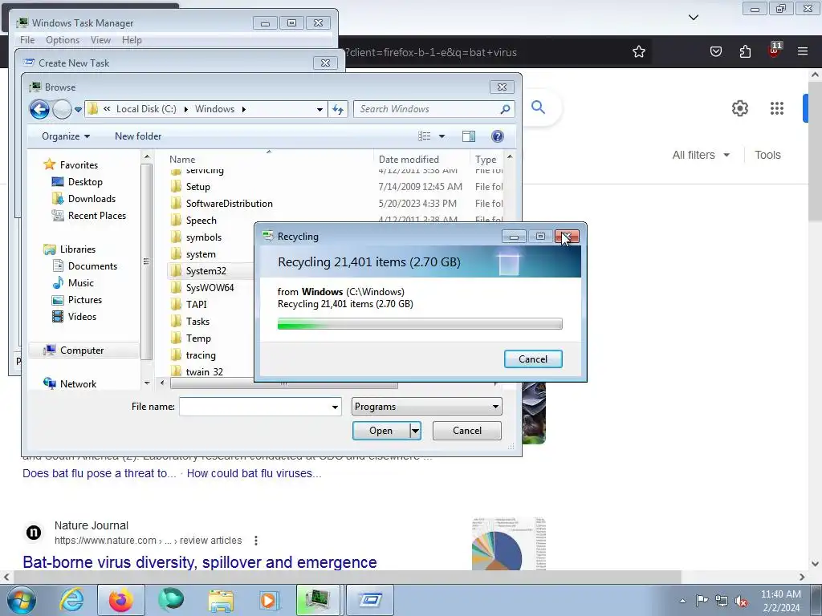Click New folder in Browse toolbar

[138, 136]
